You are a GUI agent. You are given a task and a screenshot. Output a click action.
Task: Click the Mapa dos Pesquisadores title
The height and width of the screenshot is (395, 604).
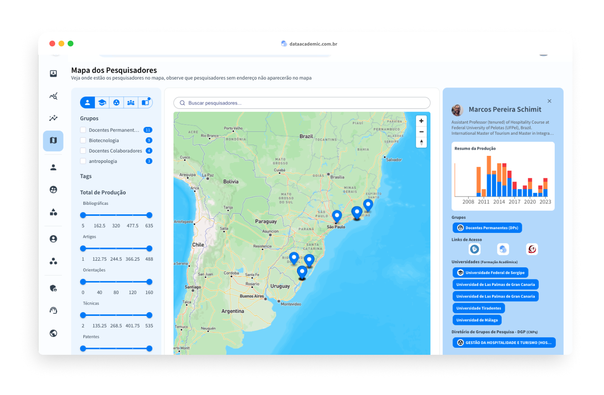click(114, 70)
